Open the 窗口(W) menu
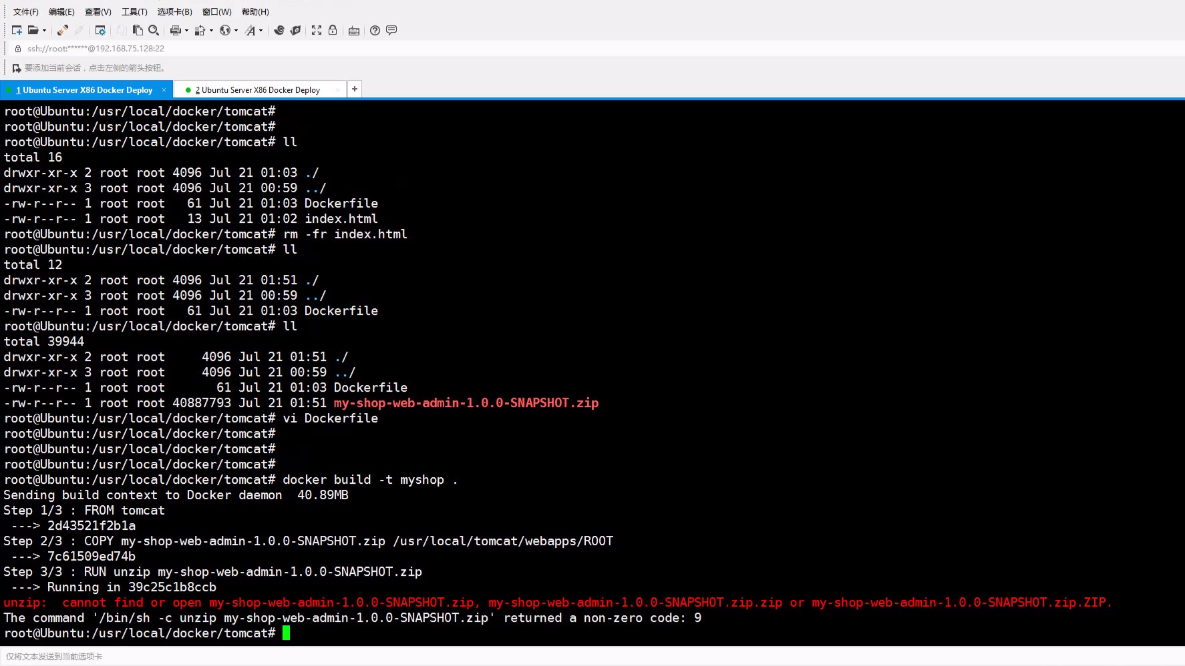 (x=217, y=12)
